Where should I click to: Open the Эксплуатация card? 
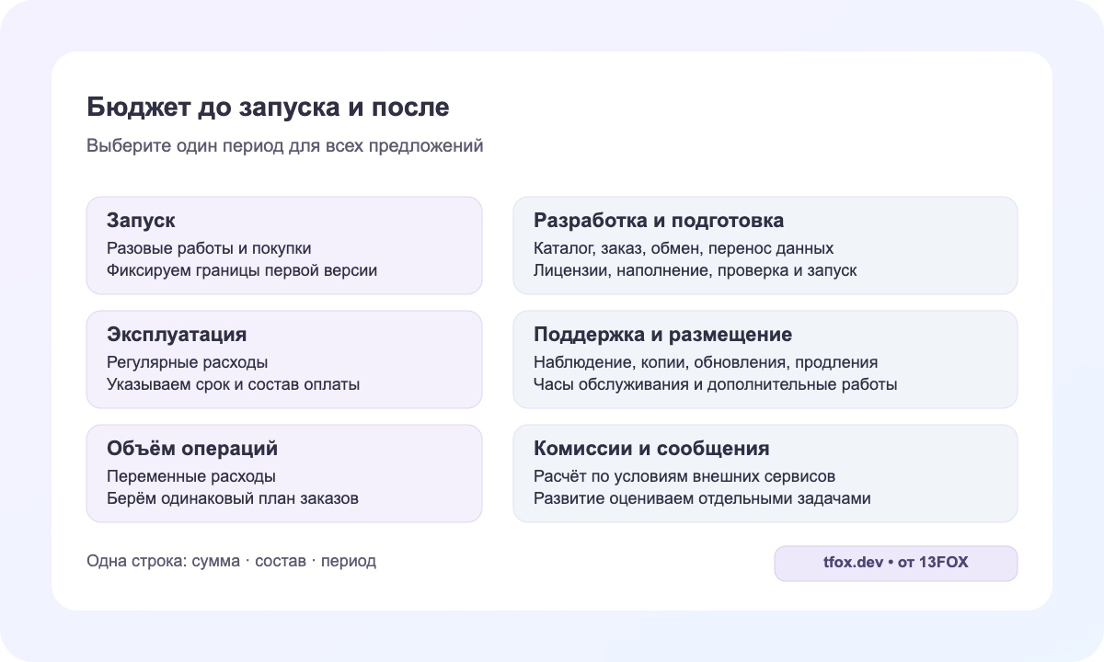pos(284,360)
